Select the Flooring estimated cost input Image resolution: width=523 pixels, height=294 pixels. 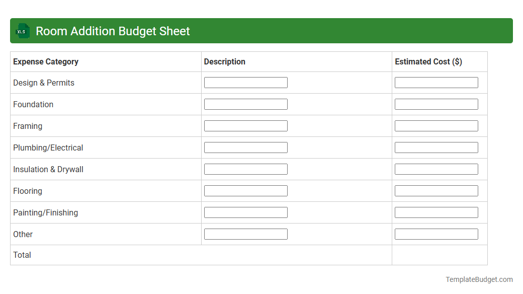(x=436, y=190)
